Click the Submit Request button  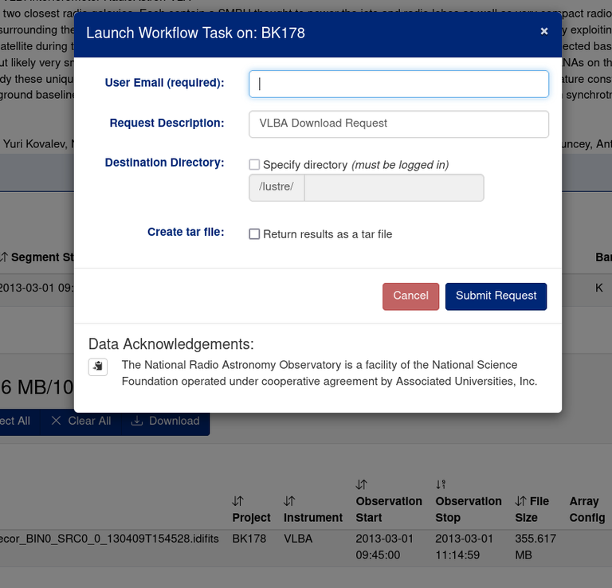(x=496, y=296)
